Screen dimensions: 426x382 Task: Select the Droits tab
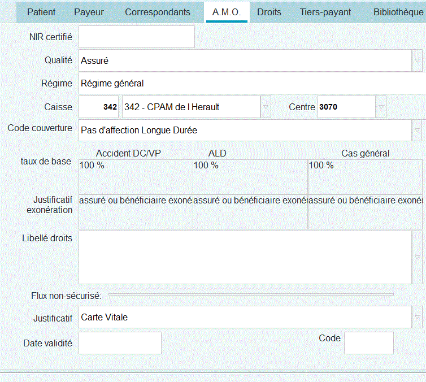(x=269, y=12)
